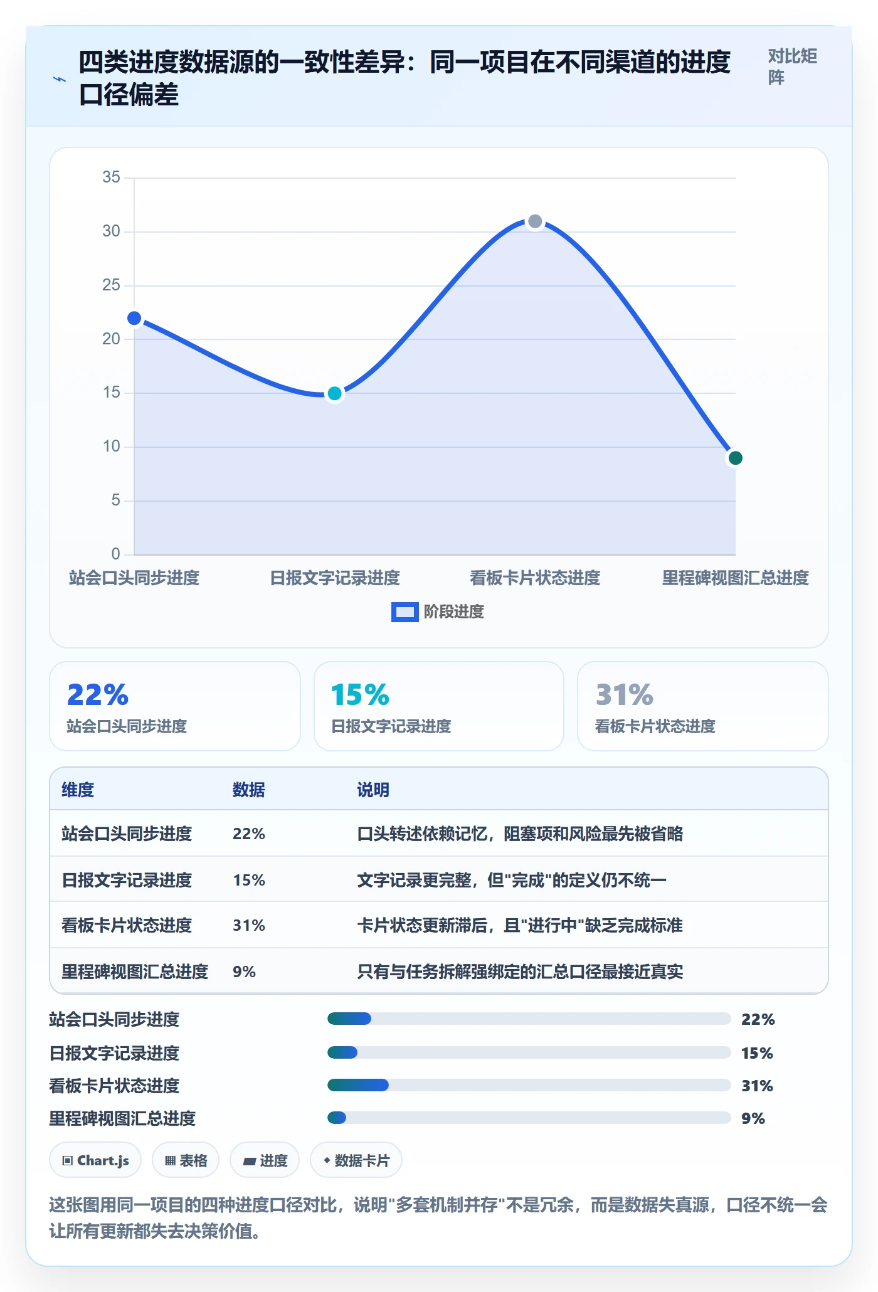Viewport: 878px width, 1292px height.
Task: Click the 里程碑视图汇总进度 name cell in the table
Action: [135, 972]
